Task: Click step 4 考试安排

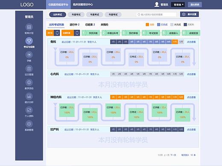Action: point(151,33)
